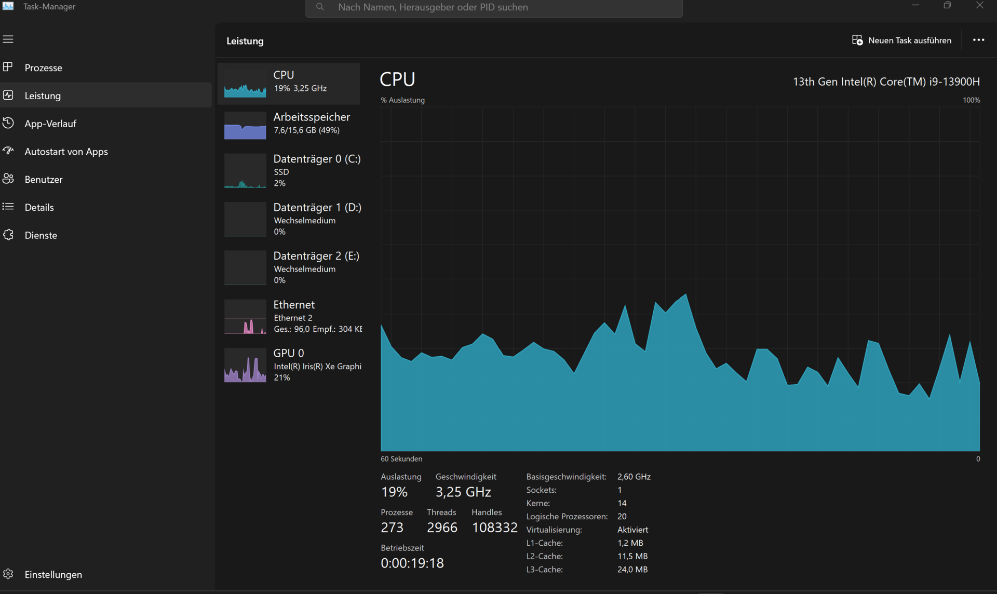The image size is (997, 594).
Task: Click the search field for names or PID
Action: click(x=493, y=7)
